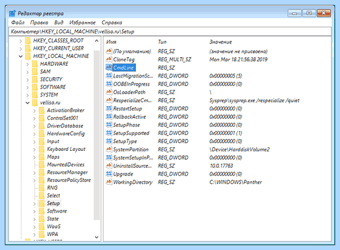
Task: Select the Keyboard Layout key
Action: coord(66,149)
